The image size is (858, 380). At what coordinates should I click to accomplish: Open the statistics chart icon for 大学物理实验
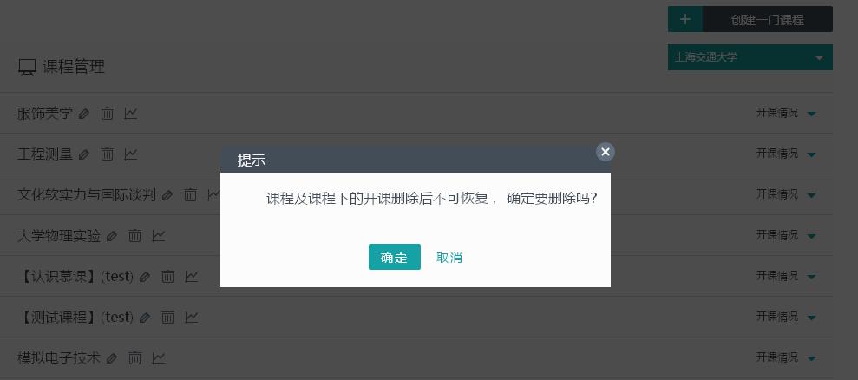pyautogui.click(x=158, y=236)
